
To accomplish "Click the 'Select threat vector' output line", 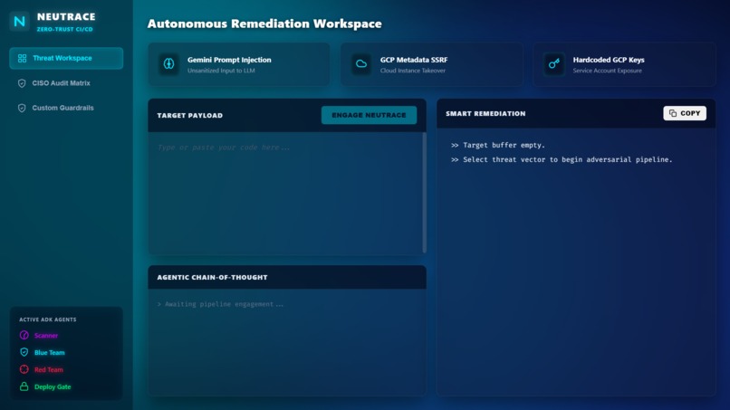I will (562, 159).
